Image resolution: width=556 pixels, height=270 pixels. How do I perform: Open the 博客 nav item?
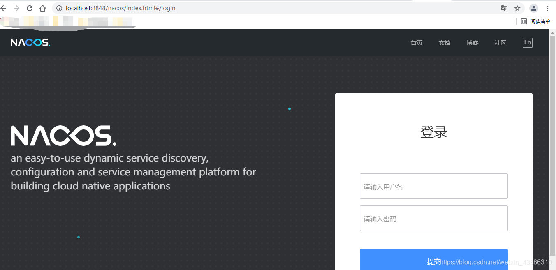pyautogui.click(x=473, y=43)
